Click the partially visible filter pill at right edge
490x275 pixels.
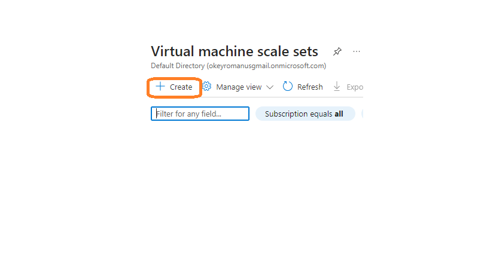(x=362, y=114)
